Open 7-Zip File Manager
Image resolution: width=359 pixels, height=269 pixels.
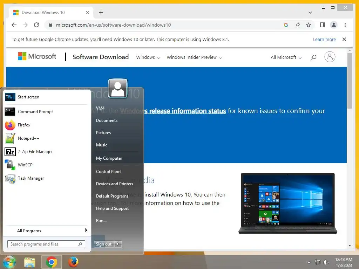coord(46,151)
